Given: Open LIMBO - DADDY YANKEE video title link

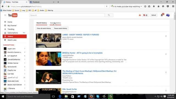Looking at the screenshot, I should pos(81,35).
